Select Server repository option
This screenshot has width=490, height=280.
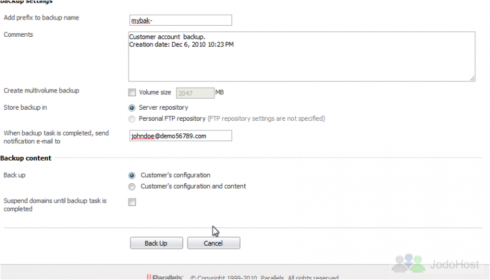132,108
